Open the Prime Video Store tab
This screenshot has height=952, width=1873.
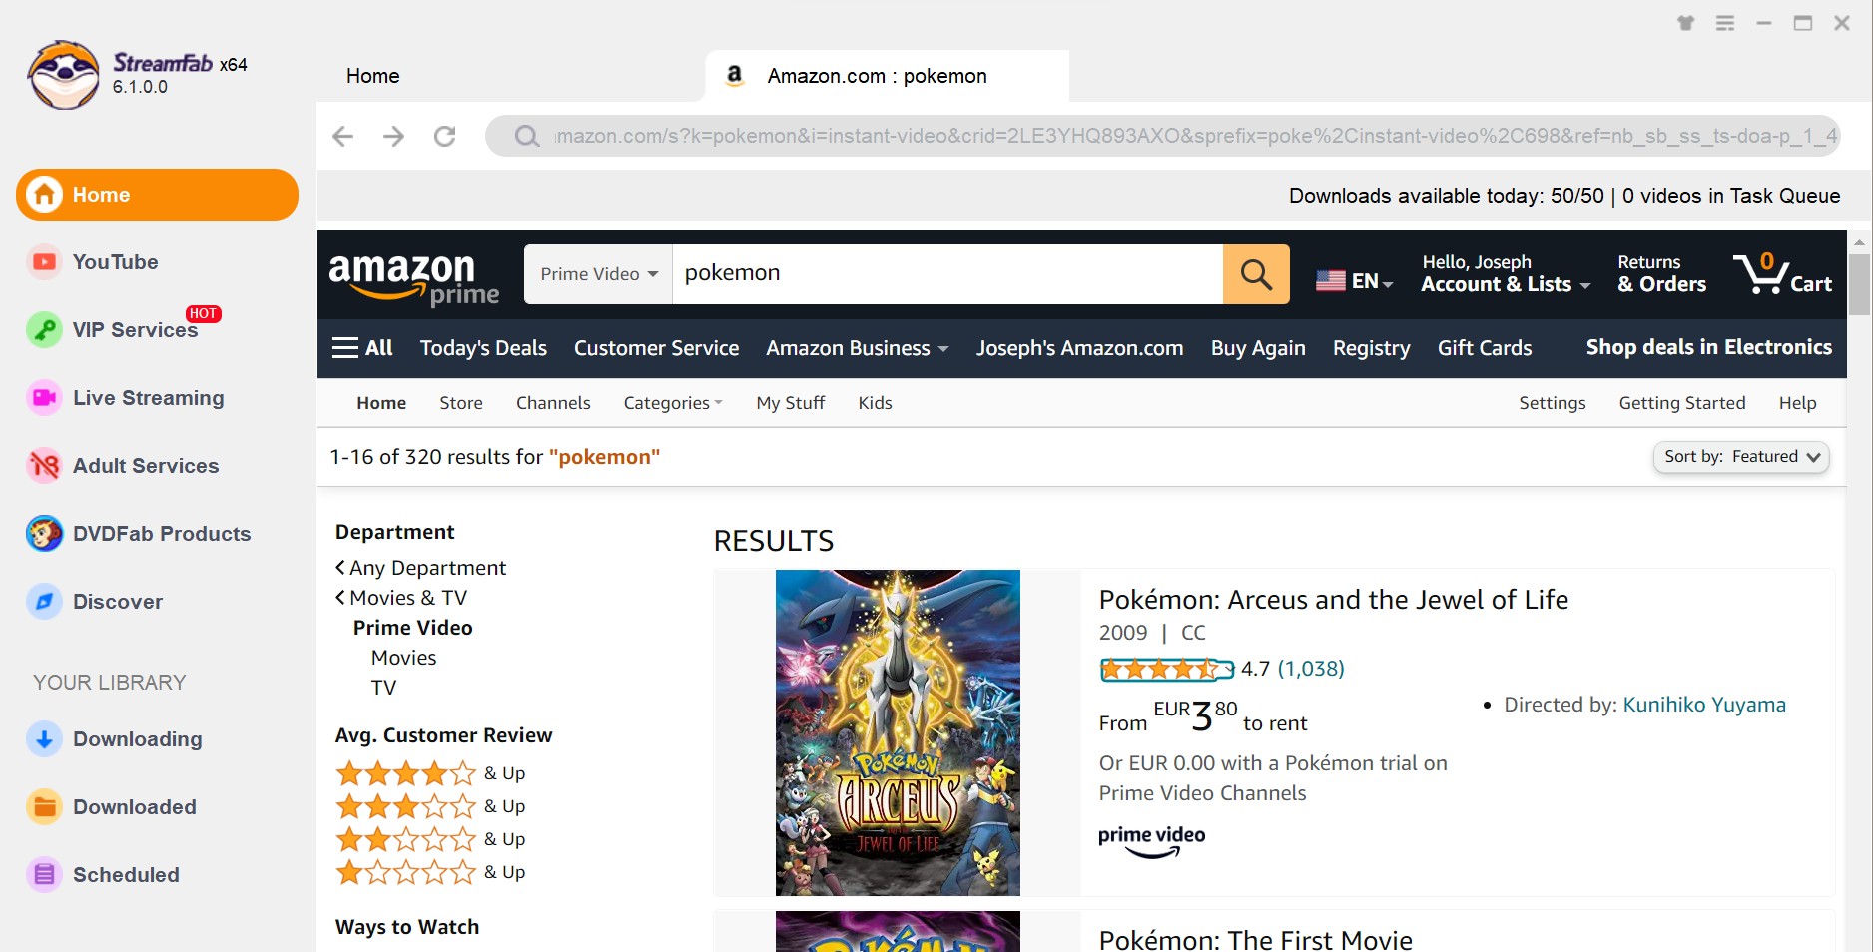coord(461,403)
